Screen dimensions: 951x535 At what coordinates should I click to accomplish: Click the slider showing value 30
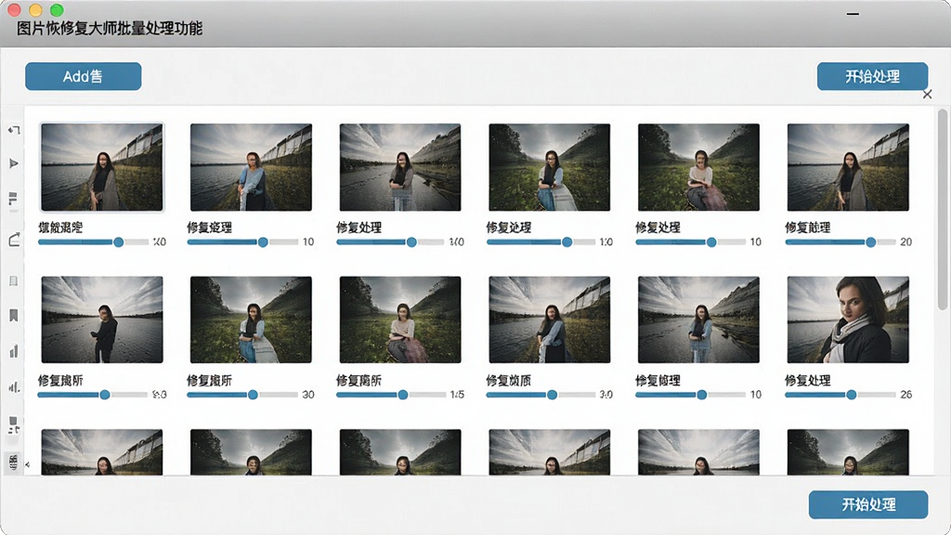click(242, 395)
